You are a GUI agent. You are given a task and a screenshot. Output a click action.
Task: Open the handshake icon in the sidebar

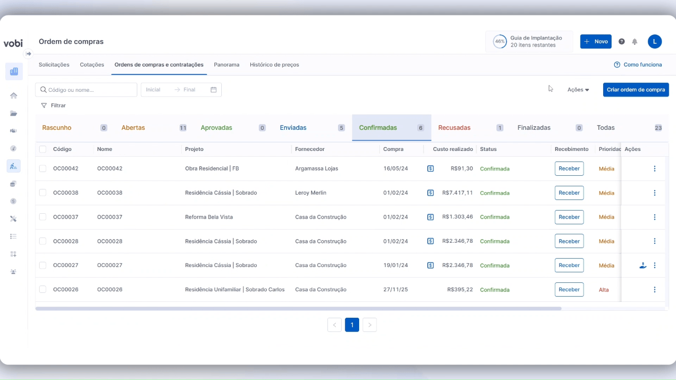coord(14,131)
